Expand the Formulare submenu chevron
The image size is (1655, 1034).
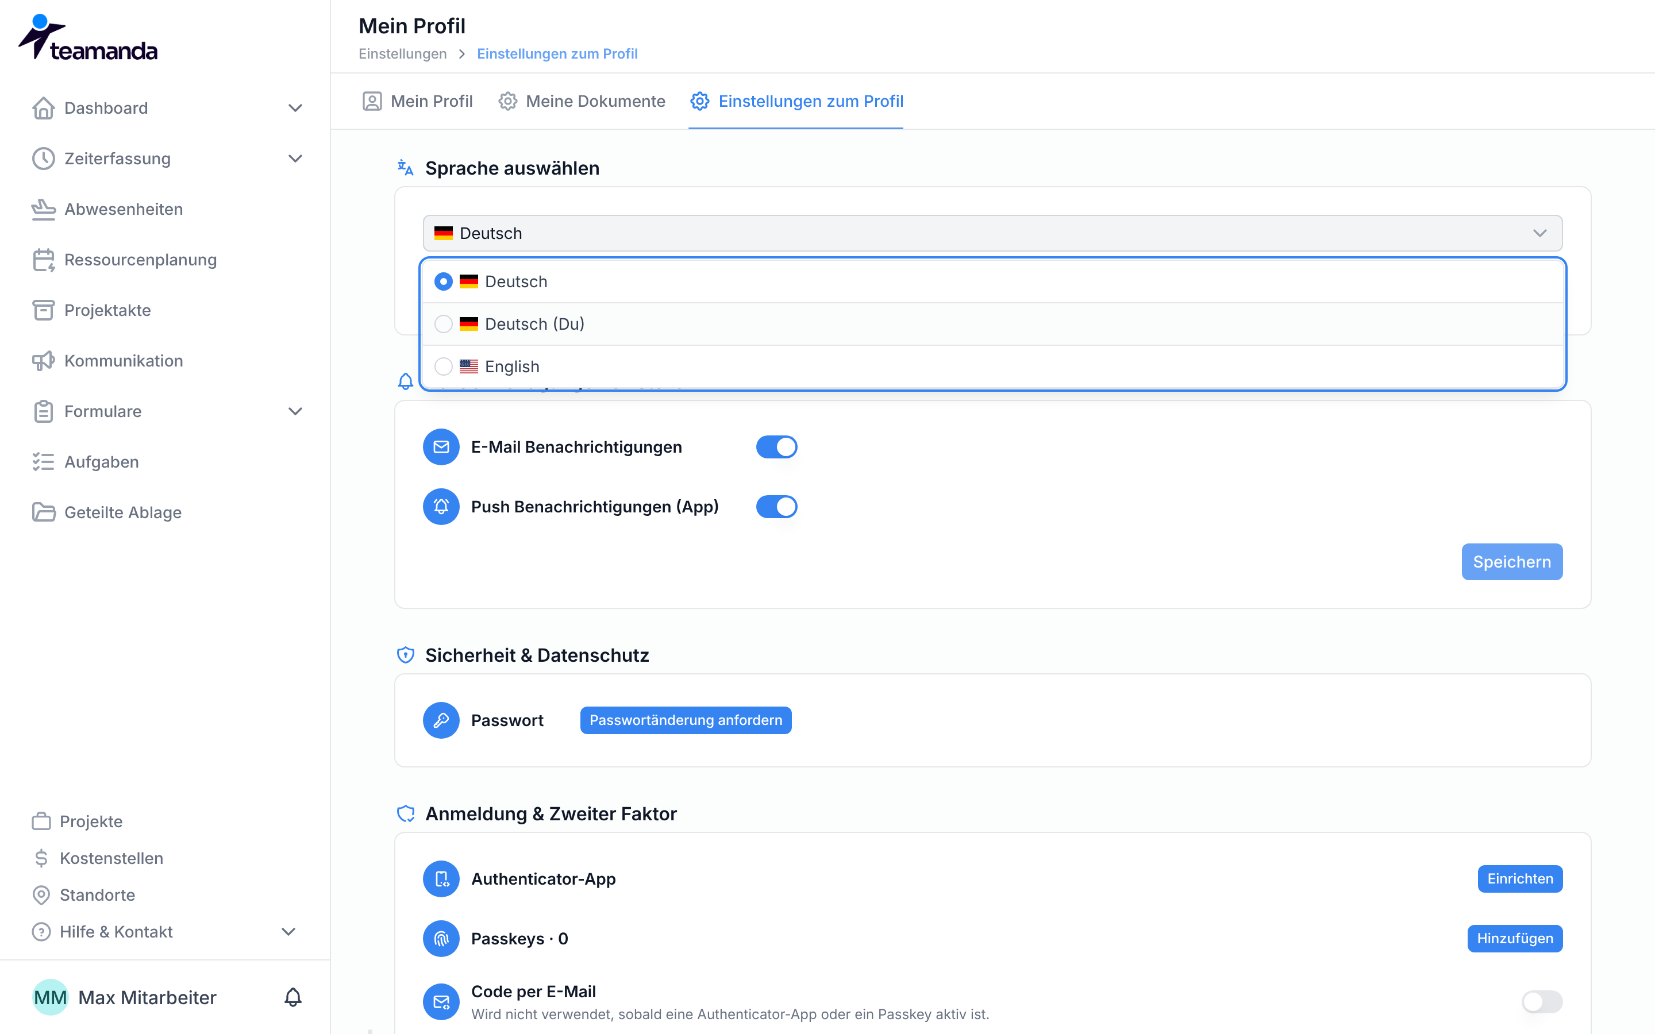click(295, 412)
